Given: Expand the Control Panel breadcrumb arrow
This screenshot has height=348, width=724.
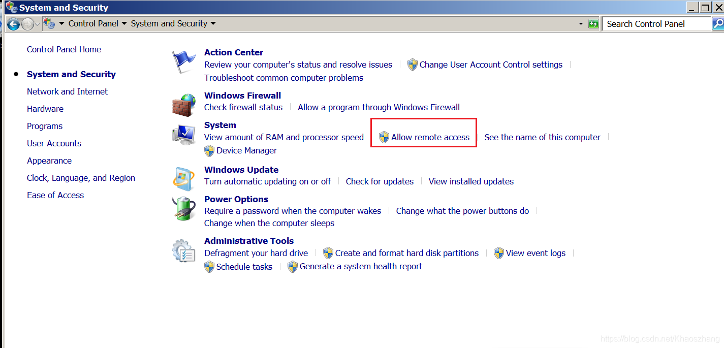Looking at the screenshot, I should click(124, 23).
